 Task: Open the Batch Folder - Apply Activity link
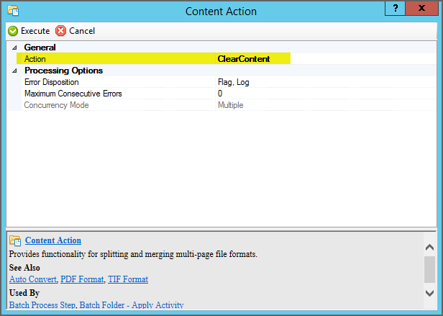132,305
